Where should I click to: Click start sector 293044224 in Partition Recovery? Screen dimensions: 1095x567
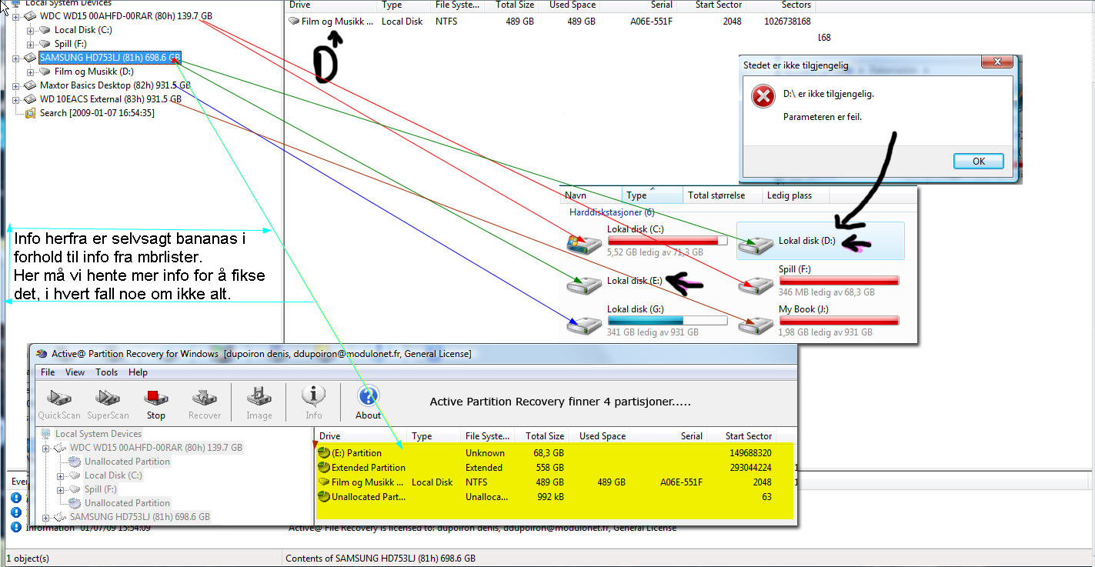coord(750,468)
